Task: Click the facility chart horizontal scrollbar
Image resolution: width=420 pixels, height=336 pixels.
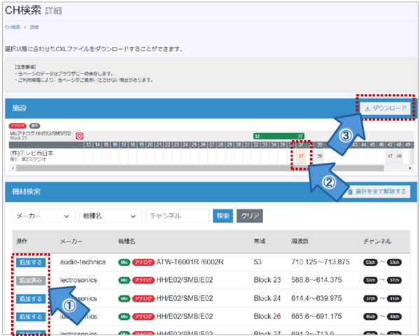Action: coord(199,168)
